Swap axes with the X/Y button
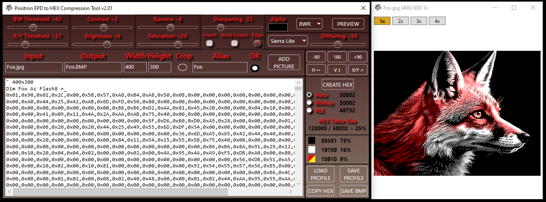This screenshot has height=202, width=546. (358, 70)
